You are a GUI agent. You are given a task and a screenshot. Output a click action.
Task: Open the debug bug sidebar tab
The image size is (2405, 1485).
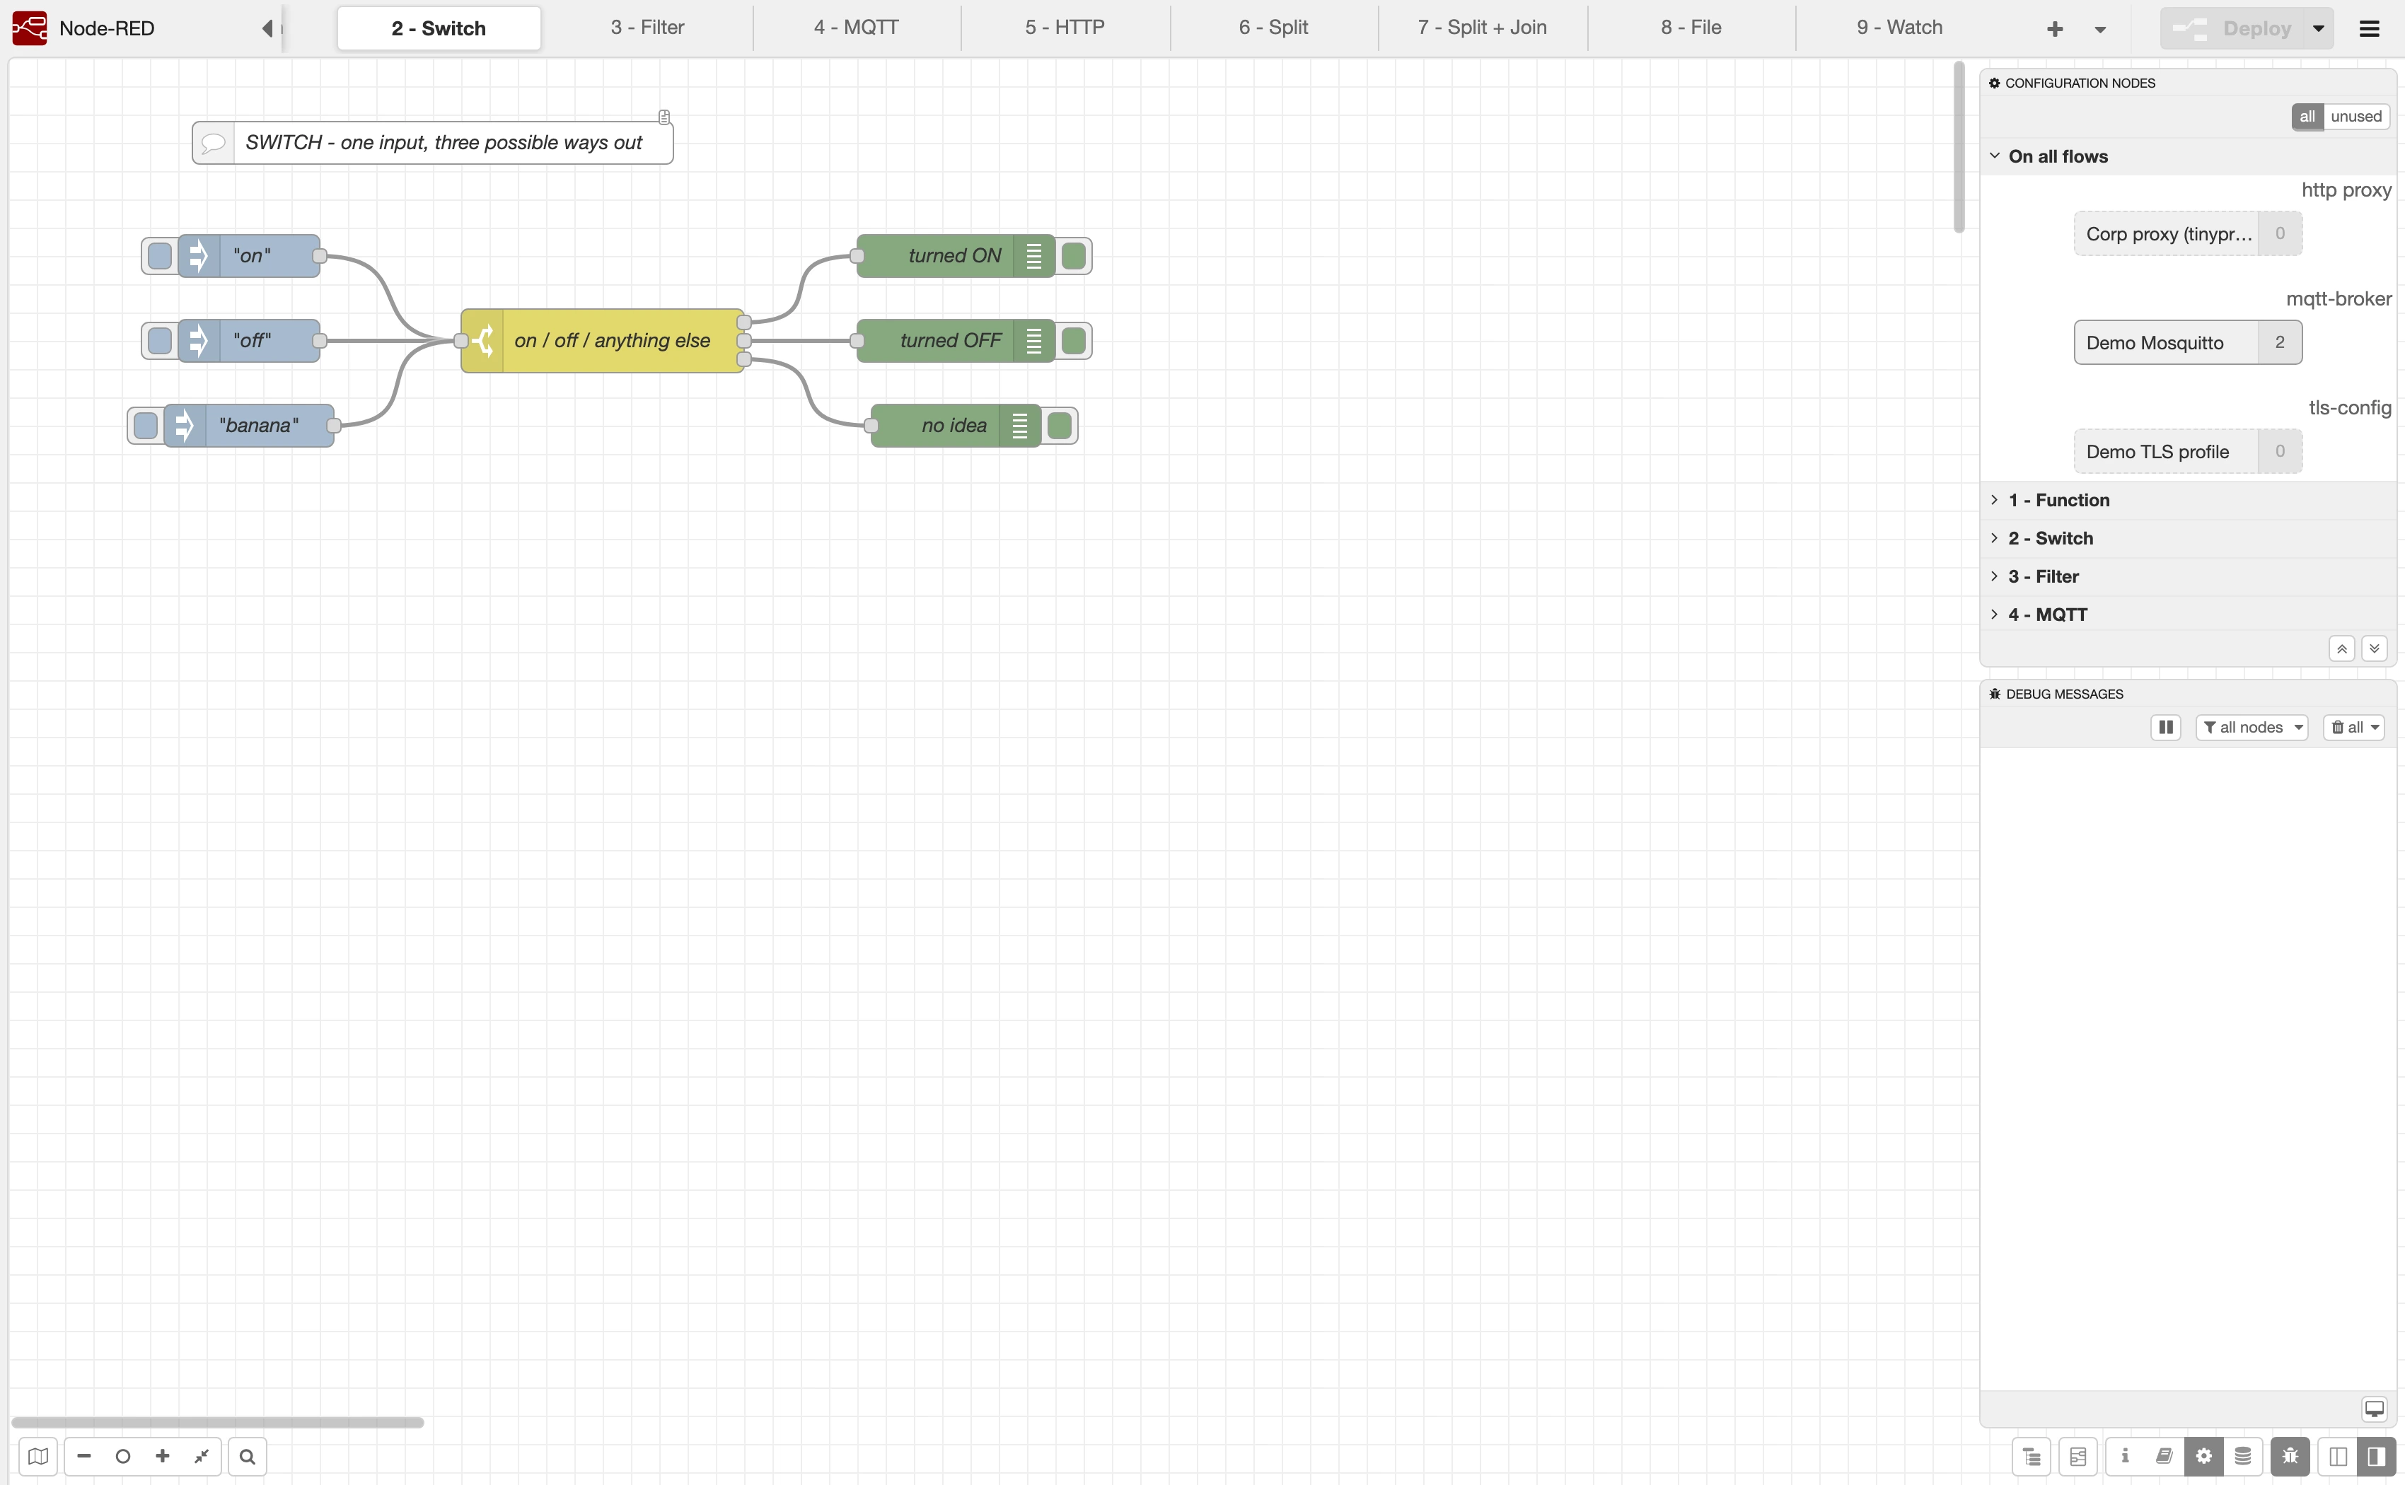pos(2290,1457)
